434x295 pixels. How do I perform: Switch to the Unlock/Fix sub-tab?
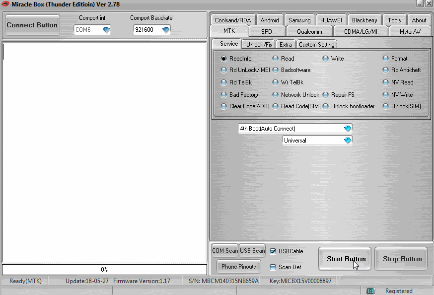pos(259,45)
